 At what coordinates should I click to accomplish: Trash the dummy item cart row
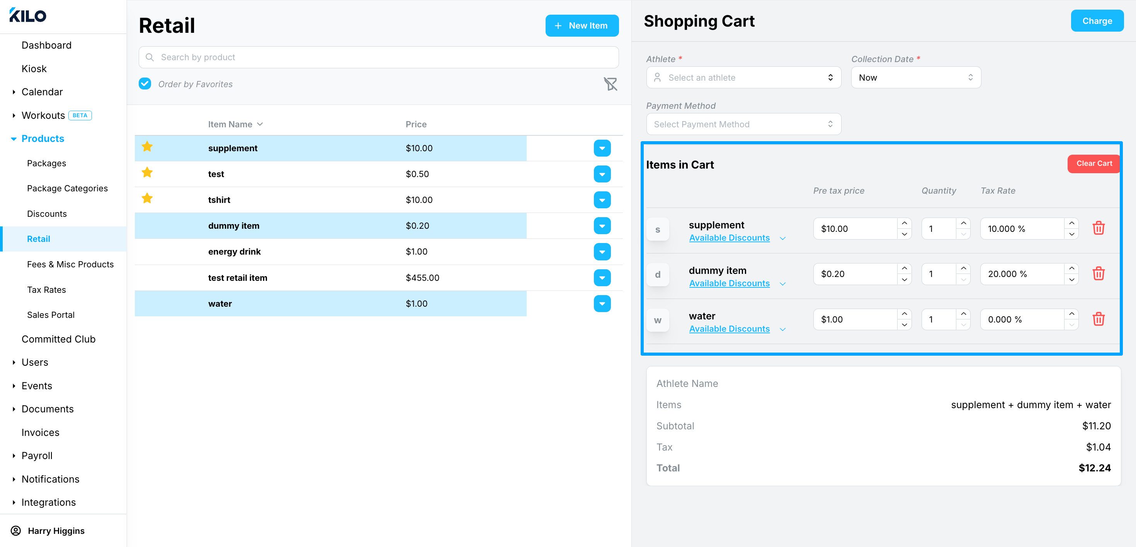tap(1098, 273)
